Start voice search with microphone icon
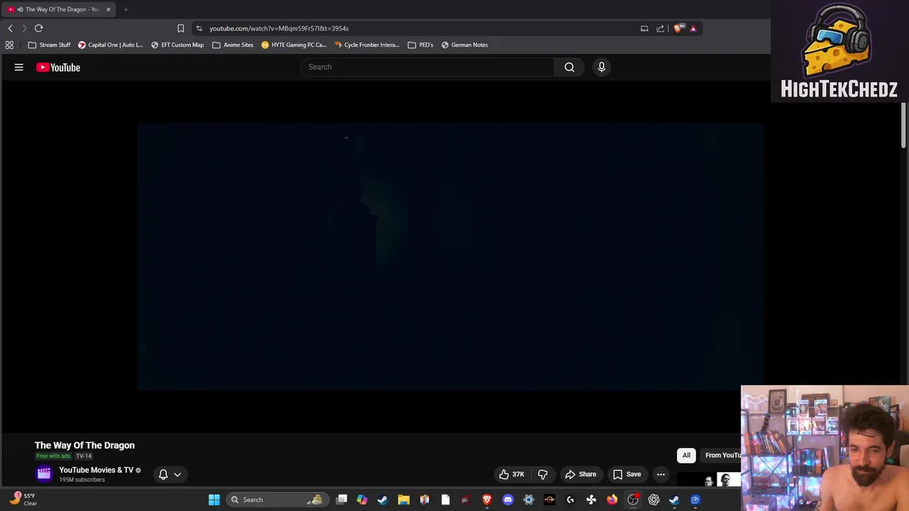Viewport: 909px width, 511px height. [x=602, y=67]
